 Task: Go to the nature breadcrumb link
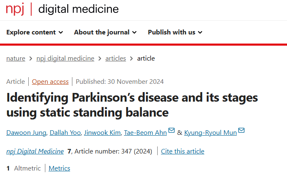click(x=16, y=58)
